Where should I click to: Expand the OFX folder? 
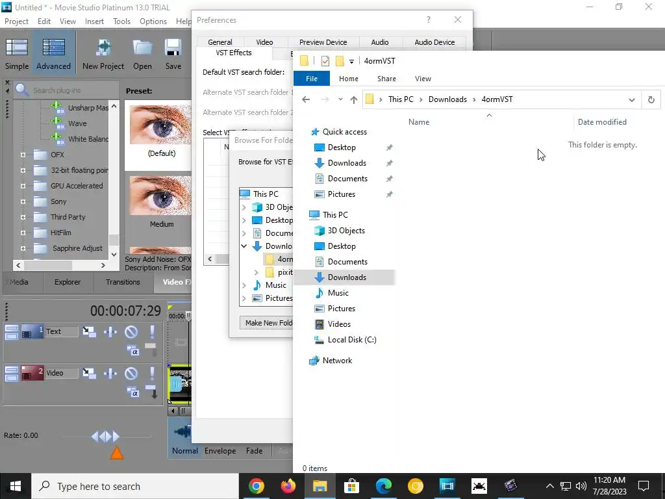23,155
